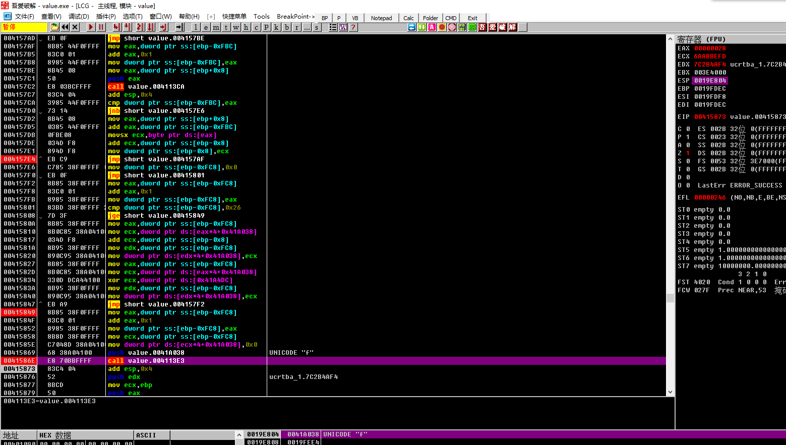Open the Log window with the 'l' button

click(x=196, y=27)
